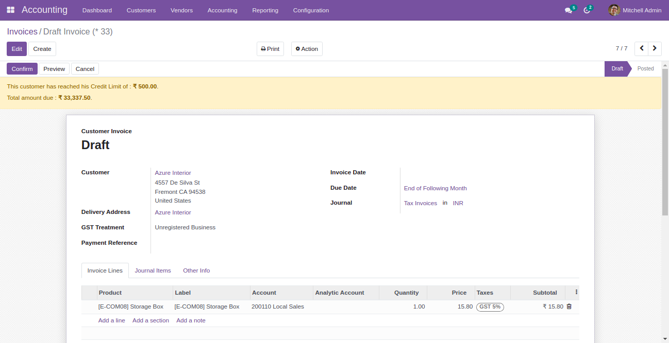Screen dimensions: 669x343
Task: Open the column options kebab icon
Action: click(x=576, y=292)
